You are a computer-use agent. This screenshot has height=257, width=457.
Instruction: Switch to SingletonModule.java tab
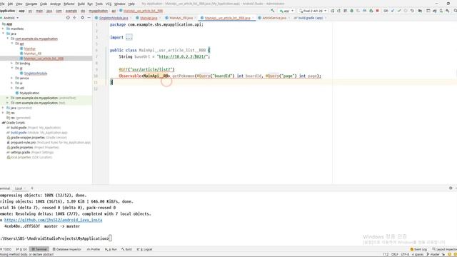coord(114,18)
